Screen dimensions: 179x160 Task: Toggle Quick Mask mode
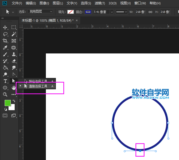pyautogui.click(x=5, y=116)
